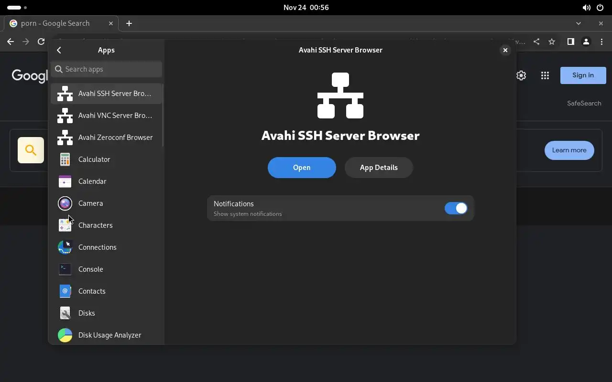Click the Avahi Zeroconf Browser icon
The height and width of the screenshot is (382, 612).
(x=65, y=138)
